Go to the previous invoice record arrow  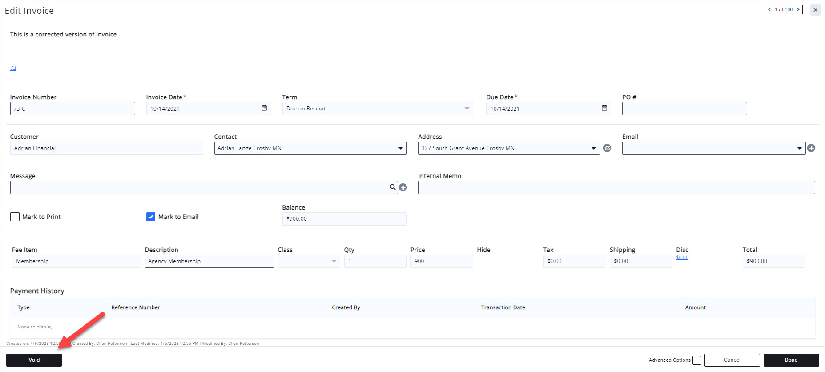pyautogui.click(x=769, y=9)
